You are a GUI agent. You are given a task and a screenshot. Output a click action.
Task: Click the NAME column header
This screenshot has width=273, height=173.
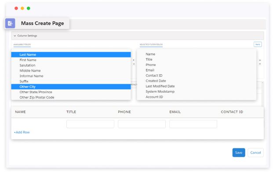tap(20, 112)
